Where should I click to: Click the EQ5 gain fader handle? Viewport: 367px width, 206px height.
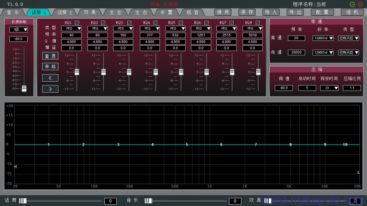coord(181,72)
